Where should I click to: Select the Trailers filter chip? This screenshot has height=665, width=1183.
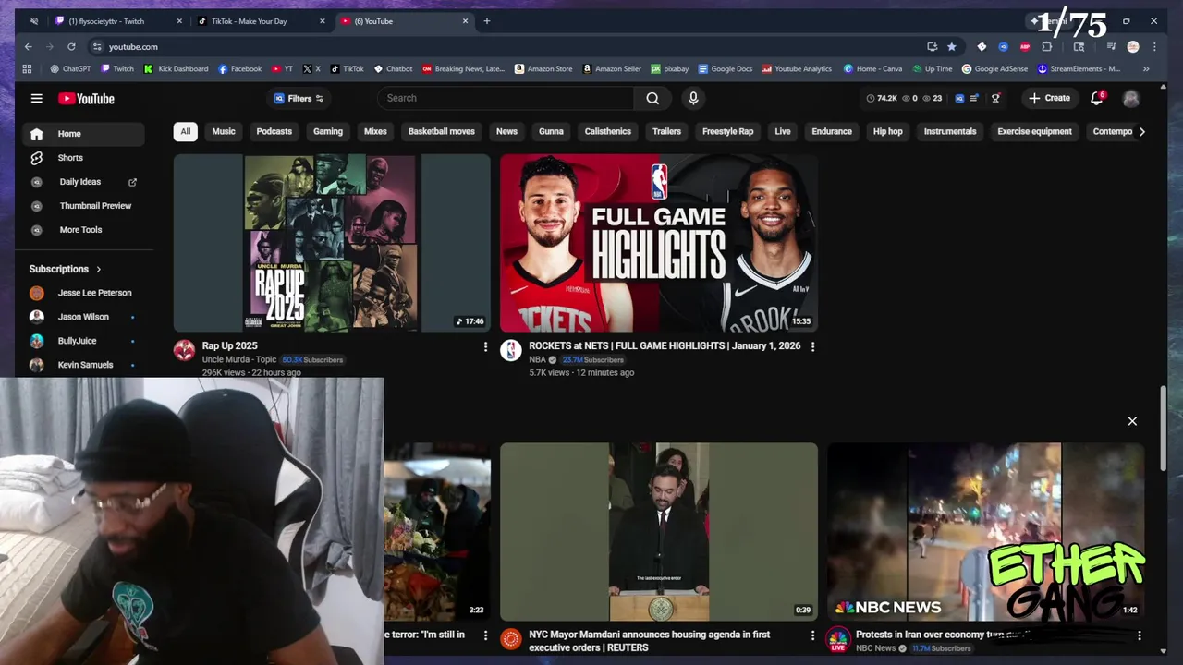(x=666, y=131)
